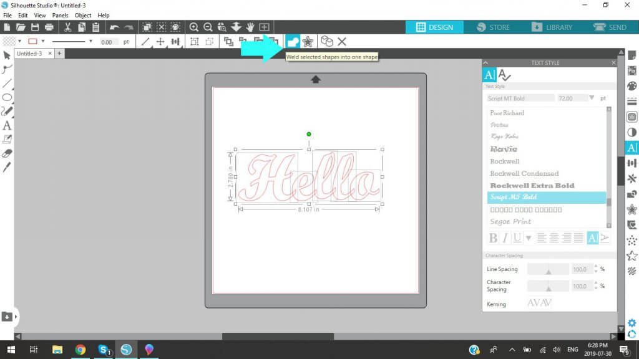Open the underline style dropdown arrow
Viewport: 639px width, 359px height.
[529, 238]
